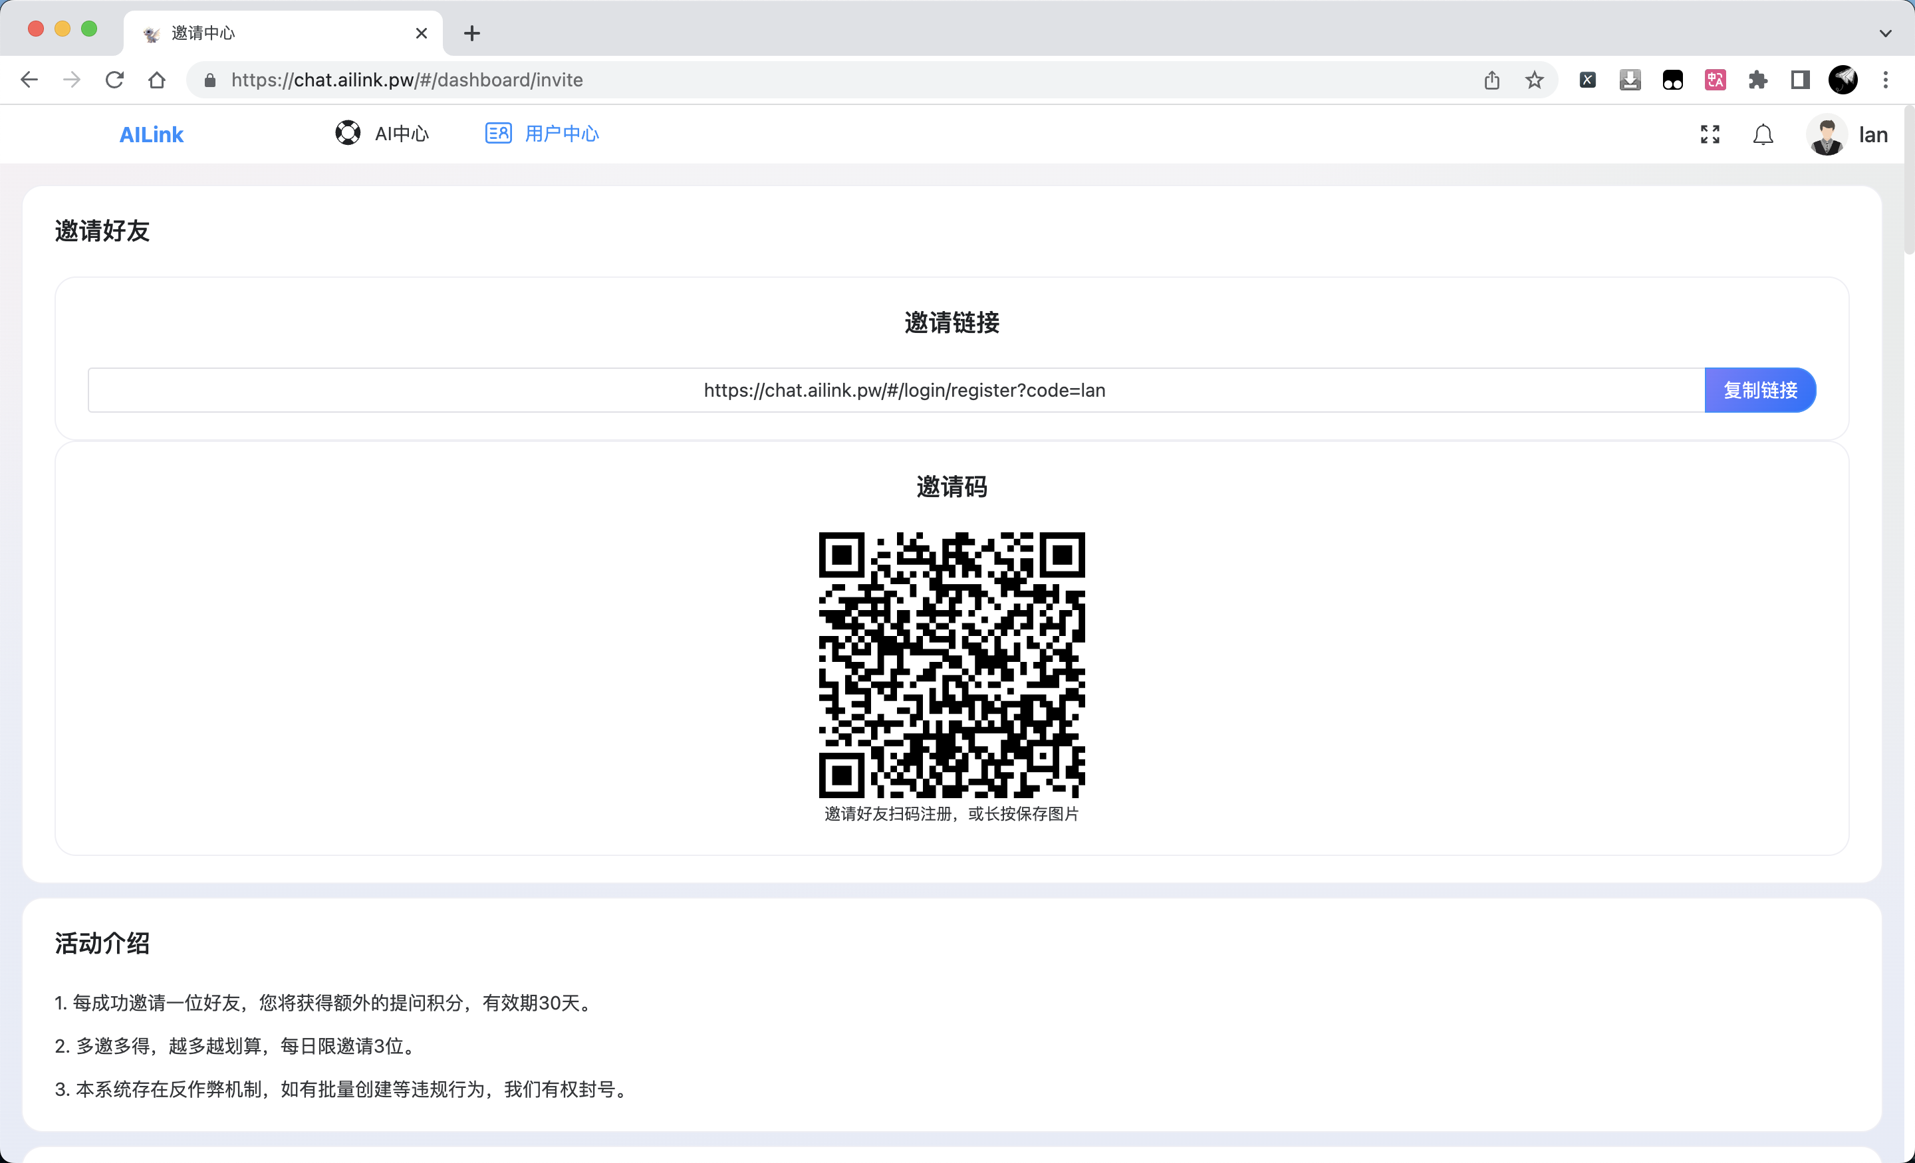The width and height of the screenshot is (1915, 1163).
Task: Open the 用户中心 menu item
Action: [542, 134]
